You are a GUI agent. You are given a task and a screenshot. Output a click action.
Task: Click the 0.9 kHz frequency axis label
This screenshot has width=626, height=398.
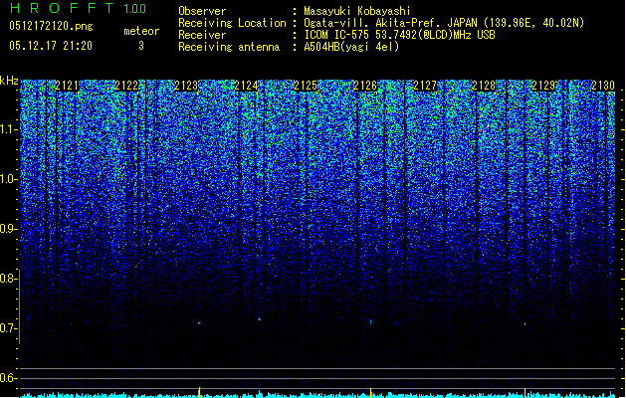9,229
